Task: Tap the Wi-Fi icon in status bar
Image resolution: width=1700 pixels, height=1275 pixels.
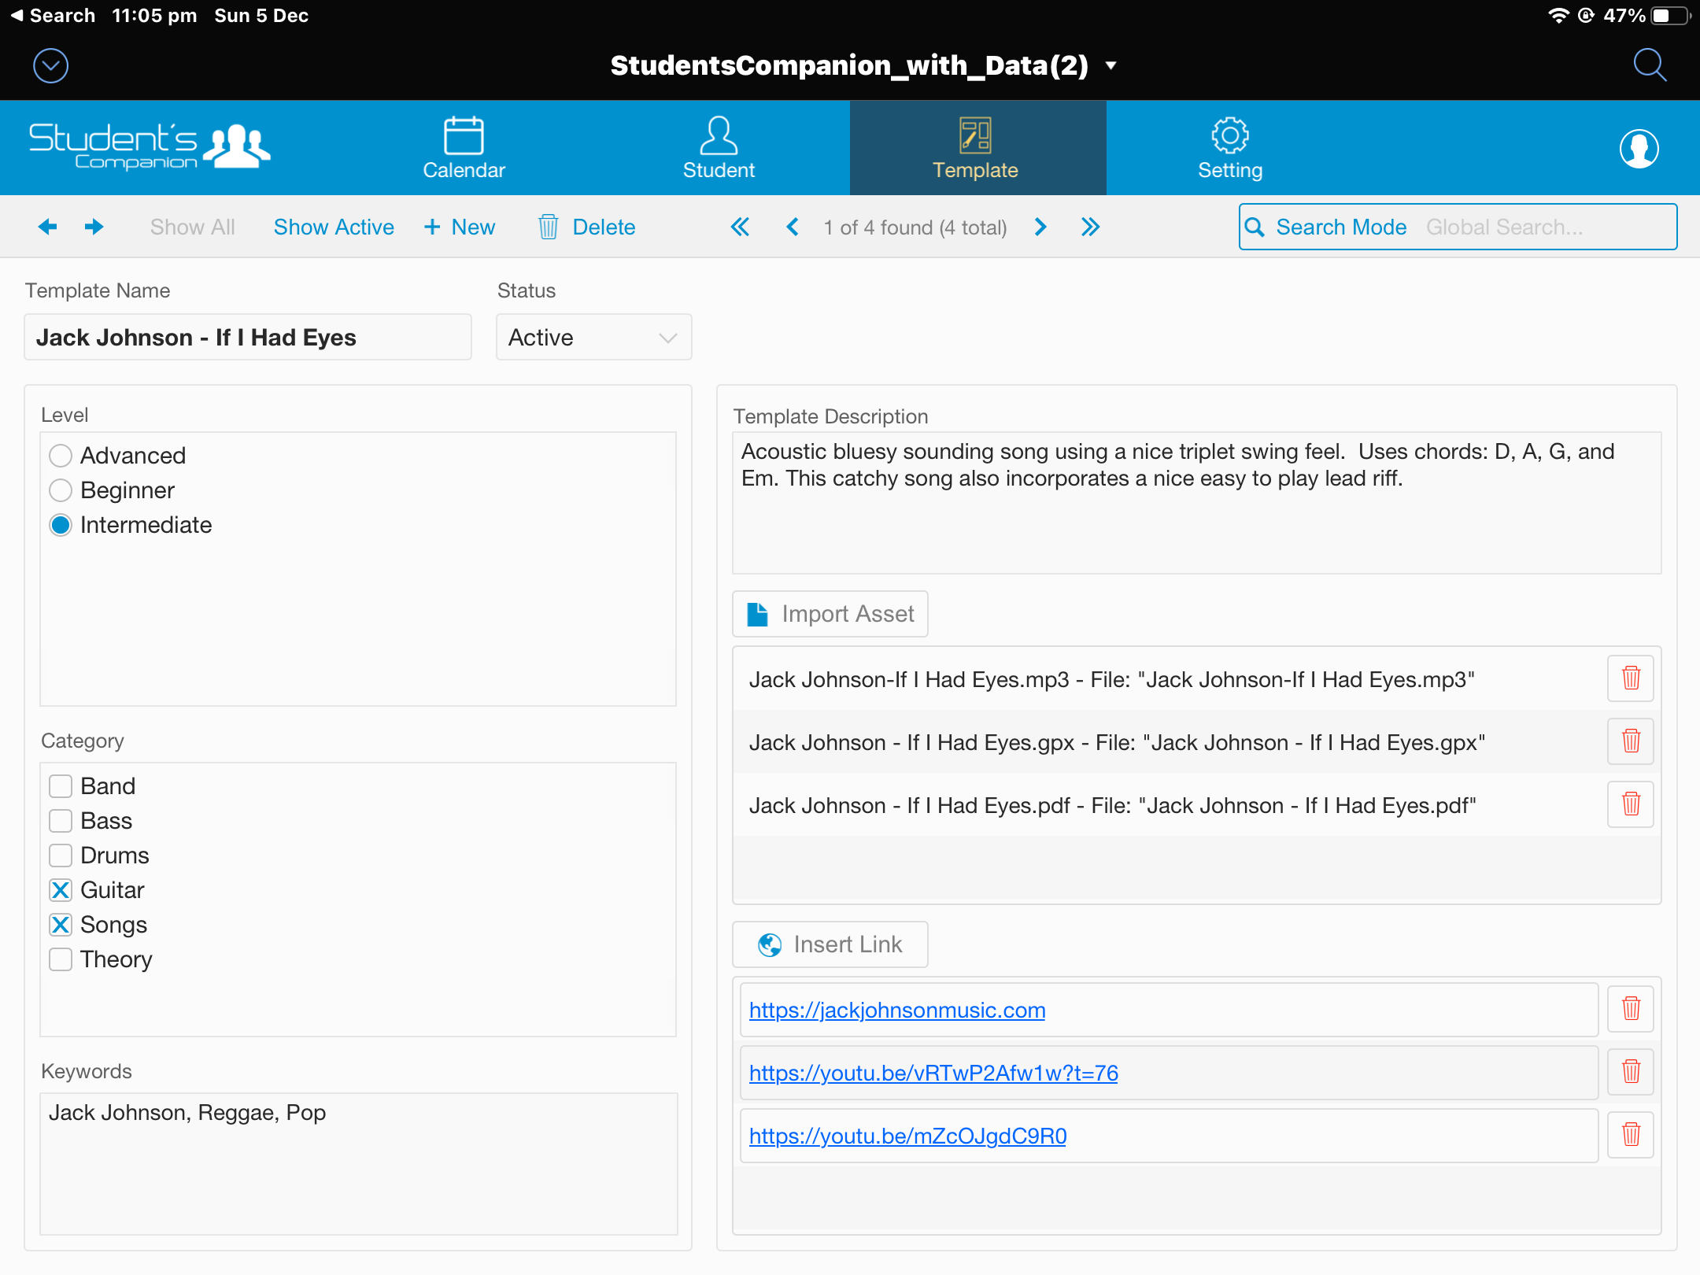Action: pyautogui.click(x=1558, y=16)
